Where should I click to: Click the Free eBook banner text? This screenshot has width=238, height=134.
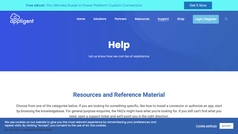[84, 5]
